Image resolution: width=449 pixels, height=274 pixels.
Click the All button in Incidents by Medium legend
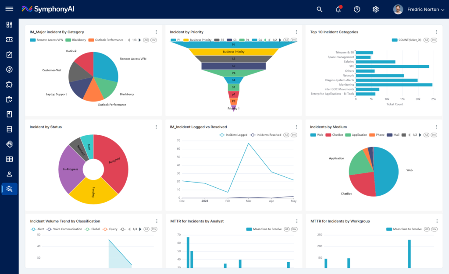click(426, 135)
